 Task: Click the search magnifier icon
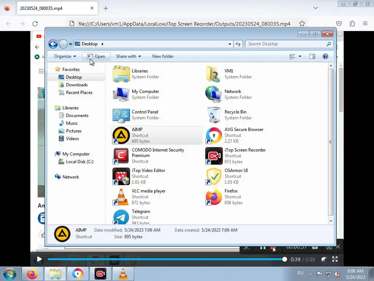(329, 44)
